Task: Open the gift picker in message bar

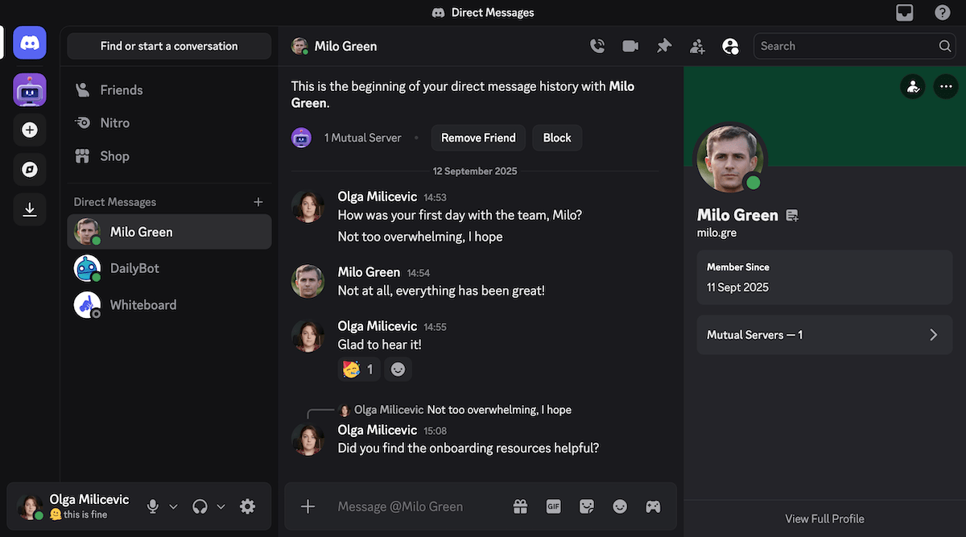Action: click(x=520, y=506)
